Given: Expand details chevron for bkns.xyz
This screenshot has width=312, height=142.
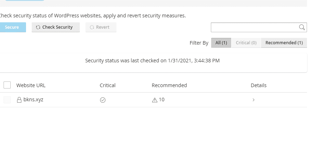Looking at the screenshot, I should pos(253,100).
